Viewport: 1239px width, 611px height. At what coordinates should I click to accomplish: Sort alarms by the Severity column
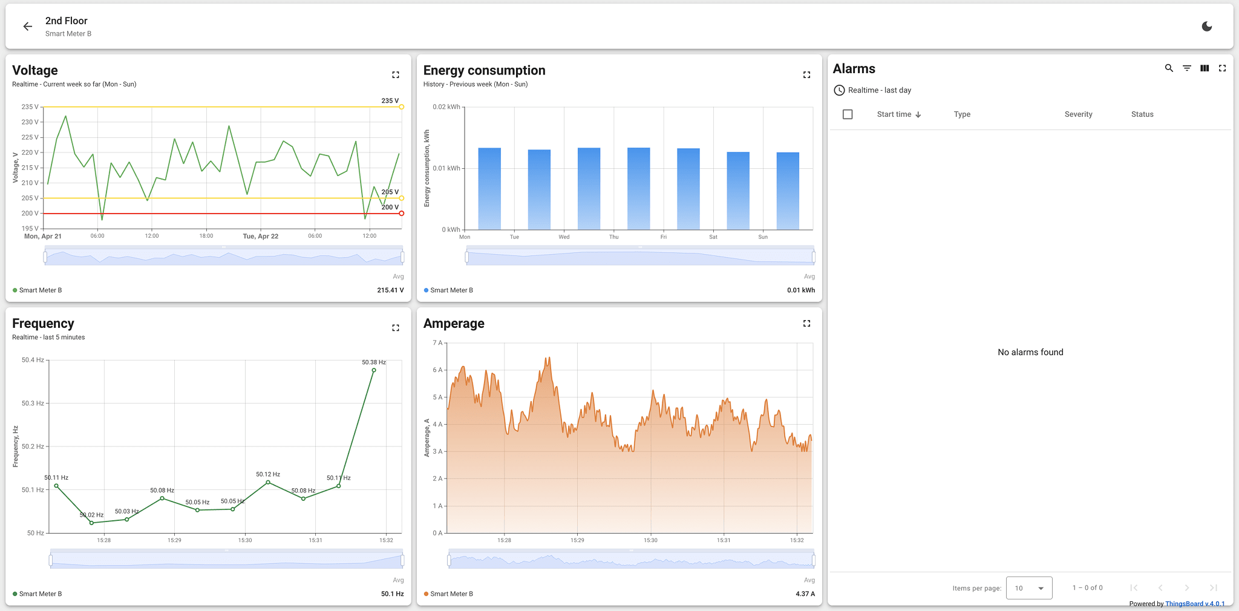[1078, 114]
